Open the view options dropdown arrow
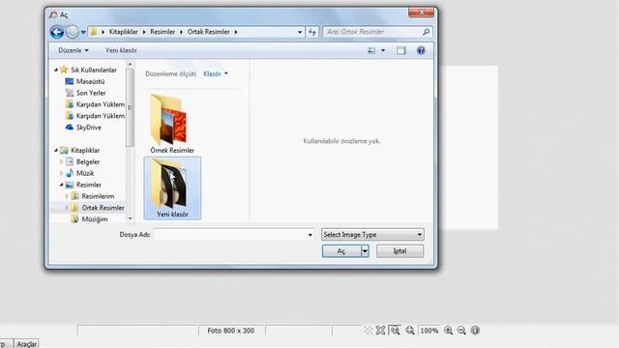Screen dimensions: 619x348 [x=383, y=50]
